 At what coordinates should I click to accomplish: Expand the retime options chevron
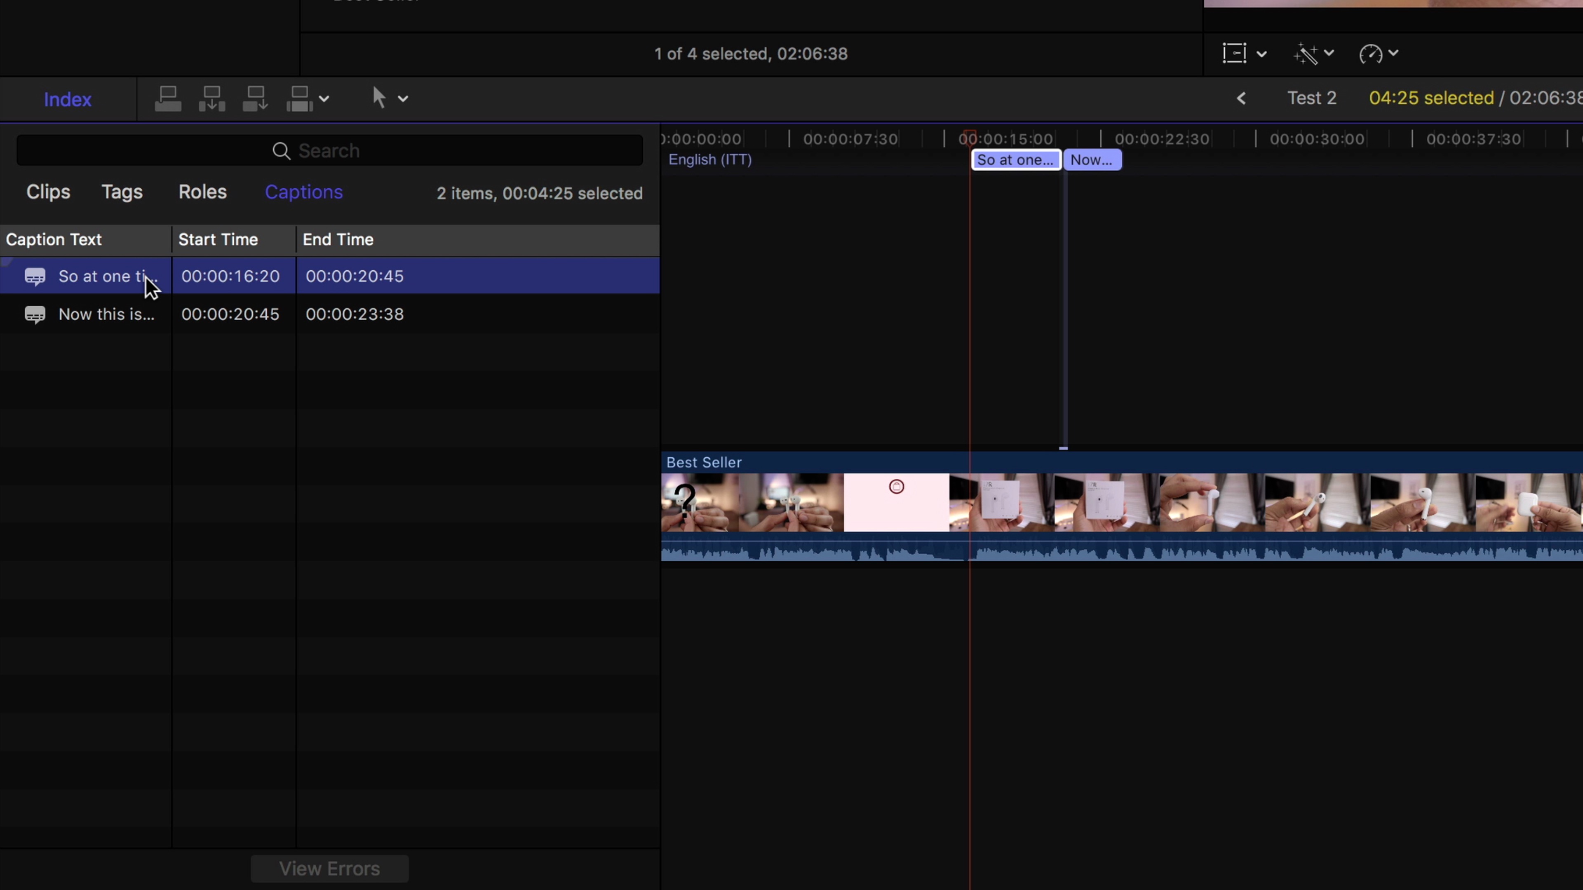click(x=1394, y=54)
